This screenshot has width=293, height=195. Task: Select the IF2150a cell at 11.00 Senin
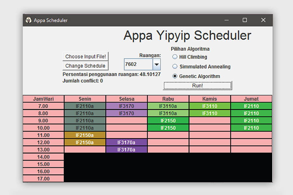coord(85,135)
